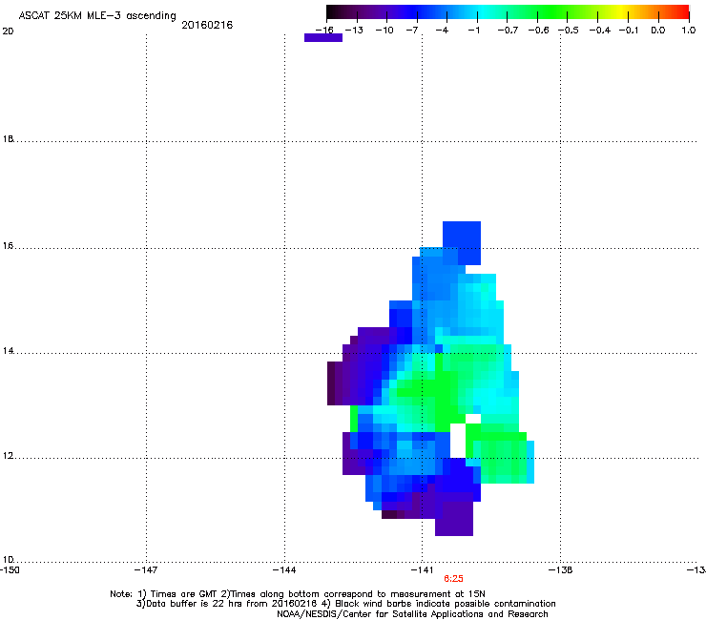Click the NOAA/NESDIS credit line
The image size is (706, 620).
click(412, 614)
